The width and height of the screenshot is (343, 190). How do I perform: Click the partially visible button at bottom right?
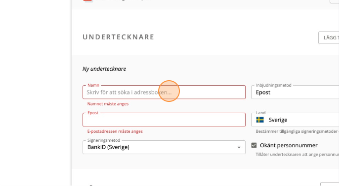coord(330,184)
